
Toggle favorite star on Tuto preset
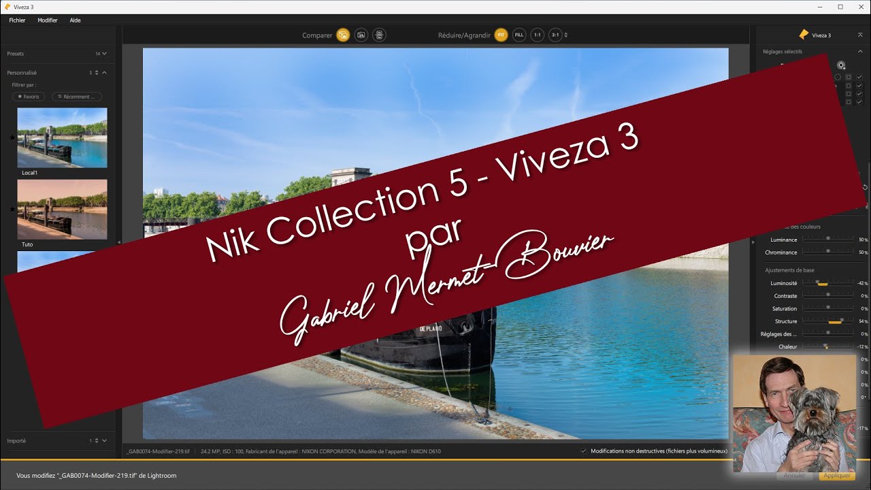(12, 210)
